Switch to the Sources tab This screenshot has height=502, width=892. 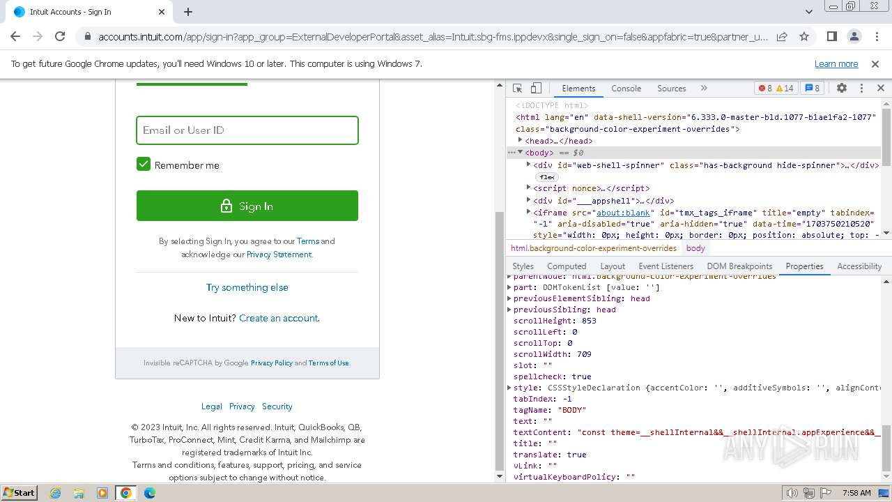pyautogui.click(x=672, y=89)
